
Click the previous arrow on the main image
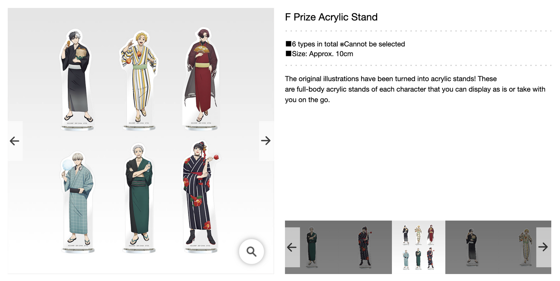pyautogui.click(x=15, y=141)
